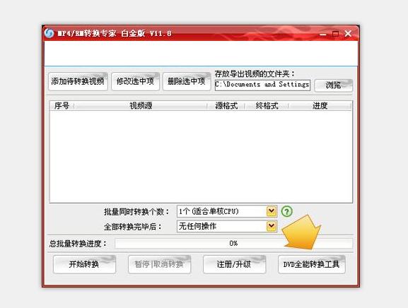Expand batch conversion count dropdown arrow
408x308 pixels.
272,211
